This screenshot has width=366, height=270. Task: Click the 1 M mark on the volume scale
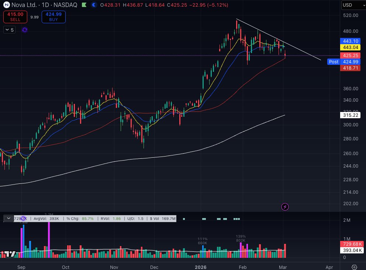click(x=346, y=239)
